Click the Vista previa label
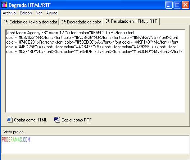The height and width of the screenshot is (160, 190). click(x=14, y=132)
